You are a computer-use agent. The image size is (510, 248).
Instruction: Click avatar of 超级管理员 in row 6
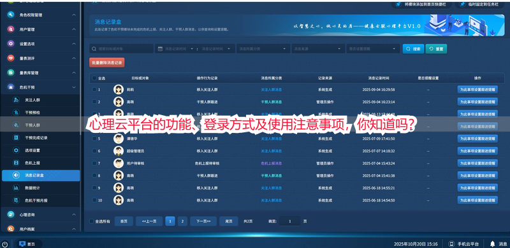click(119, 151)
